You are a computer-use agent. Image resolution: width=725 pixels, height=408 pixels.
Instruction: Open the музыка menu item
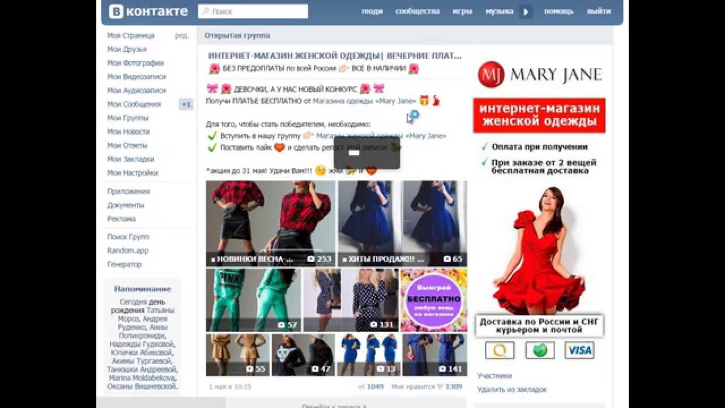coord(500,11)
